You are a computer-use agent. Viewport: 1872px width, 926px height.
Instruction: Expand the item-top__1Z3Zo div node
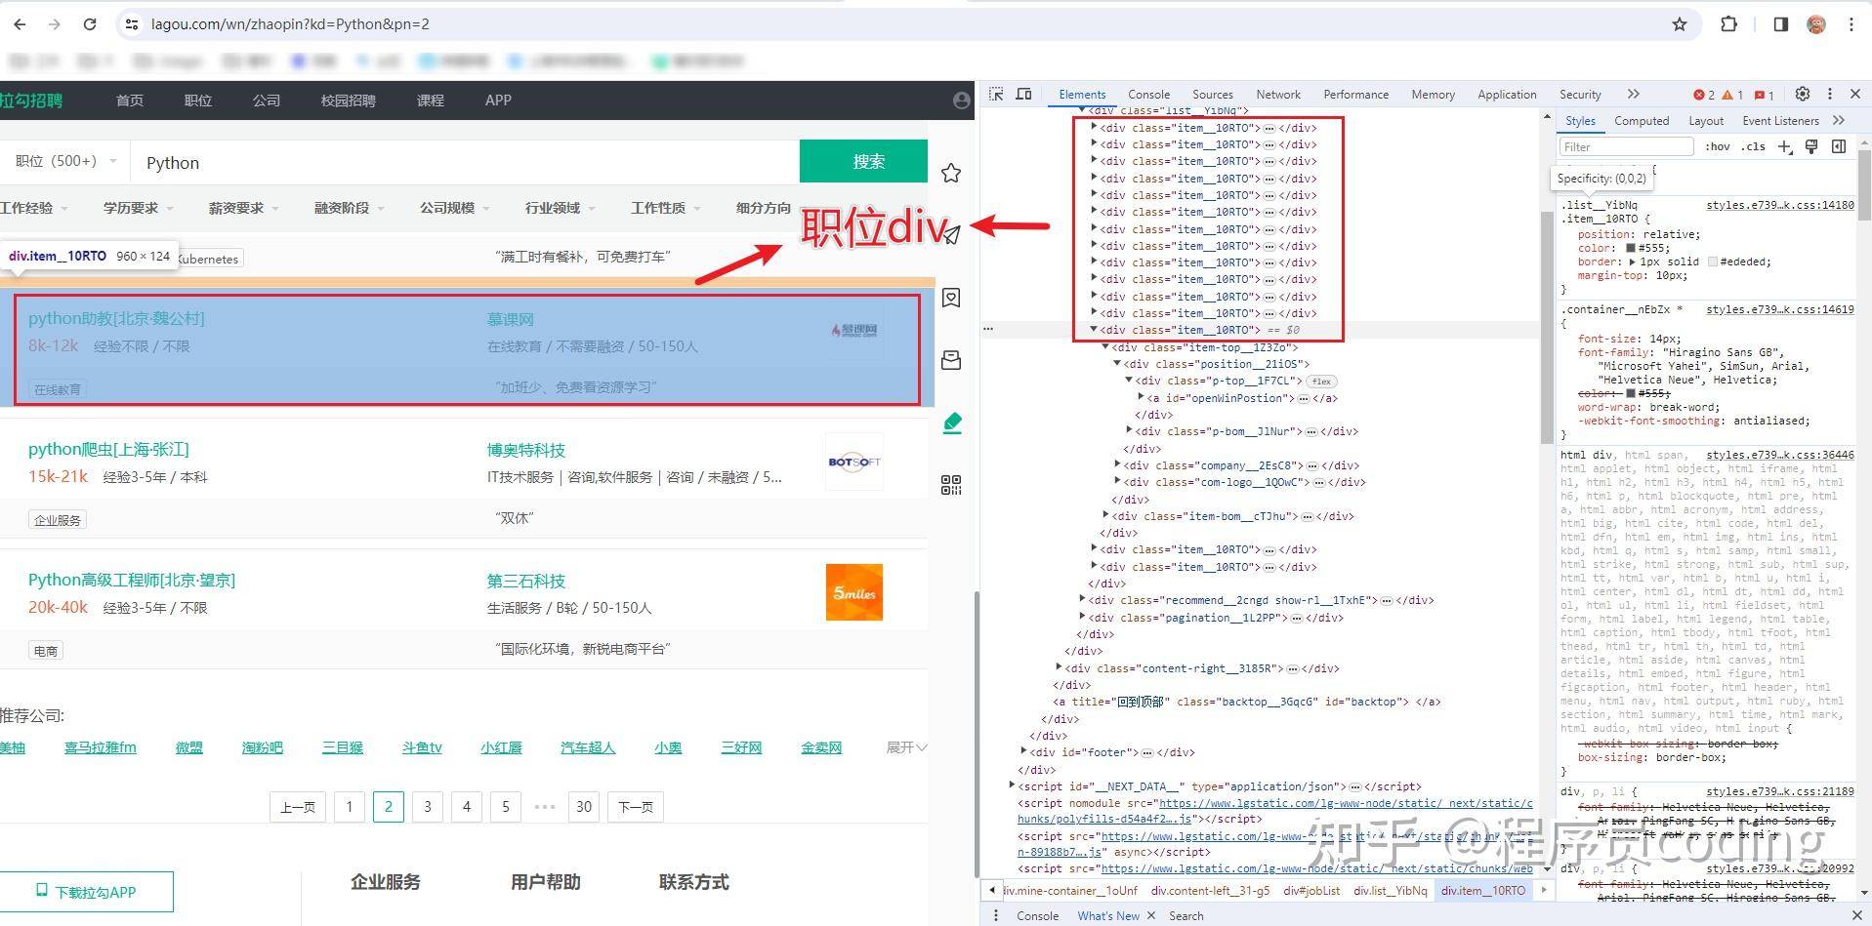[1105, 347]
